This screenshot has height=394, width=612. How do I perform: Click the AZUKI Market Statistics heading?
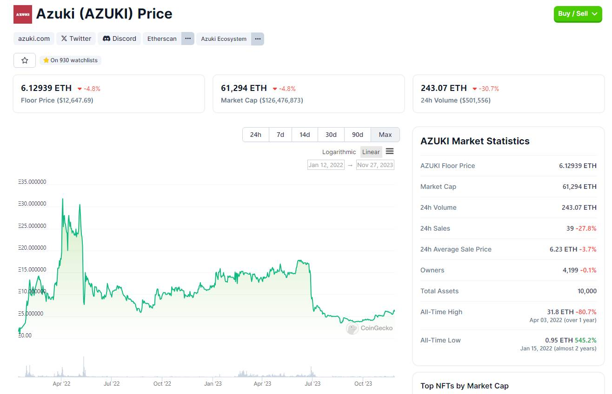(475, 141)
